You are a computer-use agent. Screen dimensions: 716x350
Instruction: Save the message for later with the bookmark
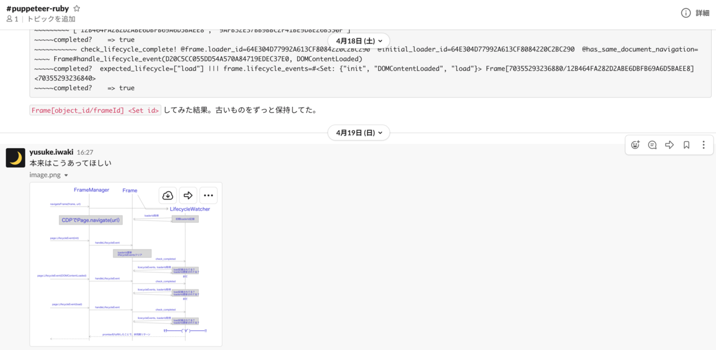pyautogui.click(x=686, y=145)
